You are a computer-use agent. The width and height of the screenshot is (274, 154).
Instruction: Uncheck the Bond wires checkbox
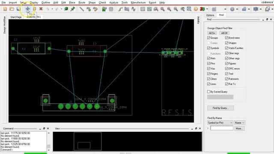[226, 38]
